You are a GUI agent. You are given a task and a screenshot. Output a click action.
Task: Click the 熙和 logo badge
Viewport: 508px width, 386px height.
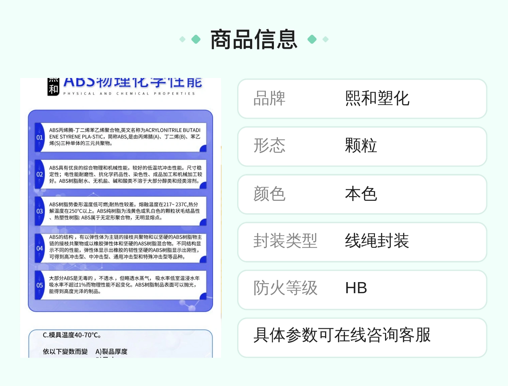pos(53,87)
